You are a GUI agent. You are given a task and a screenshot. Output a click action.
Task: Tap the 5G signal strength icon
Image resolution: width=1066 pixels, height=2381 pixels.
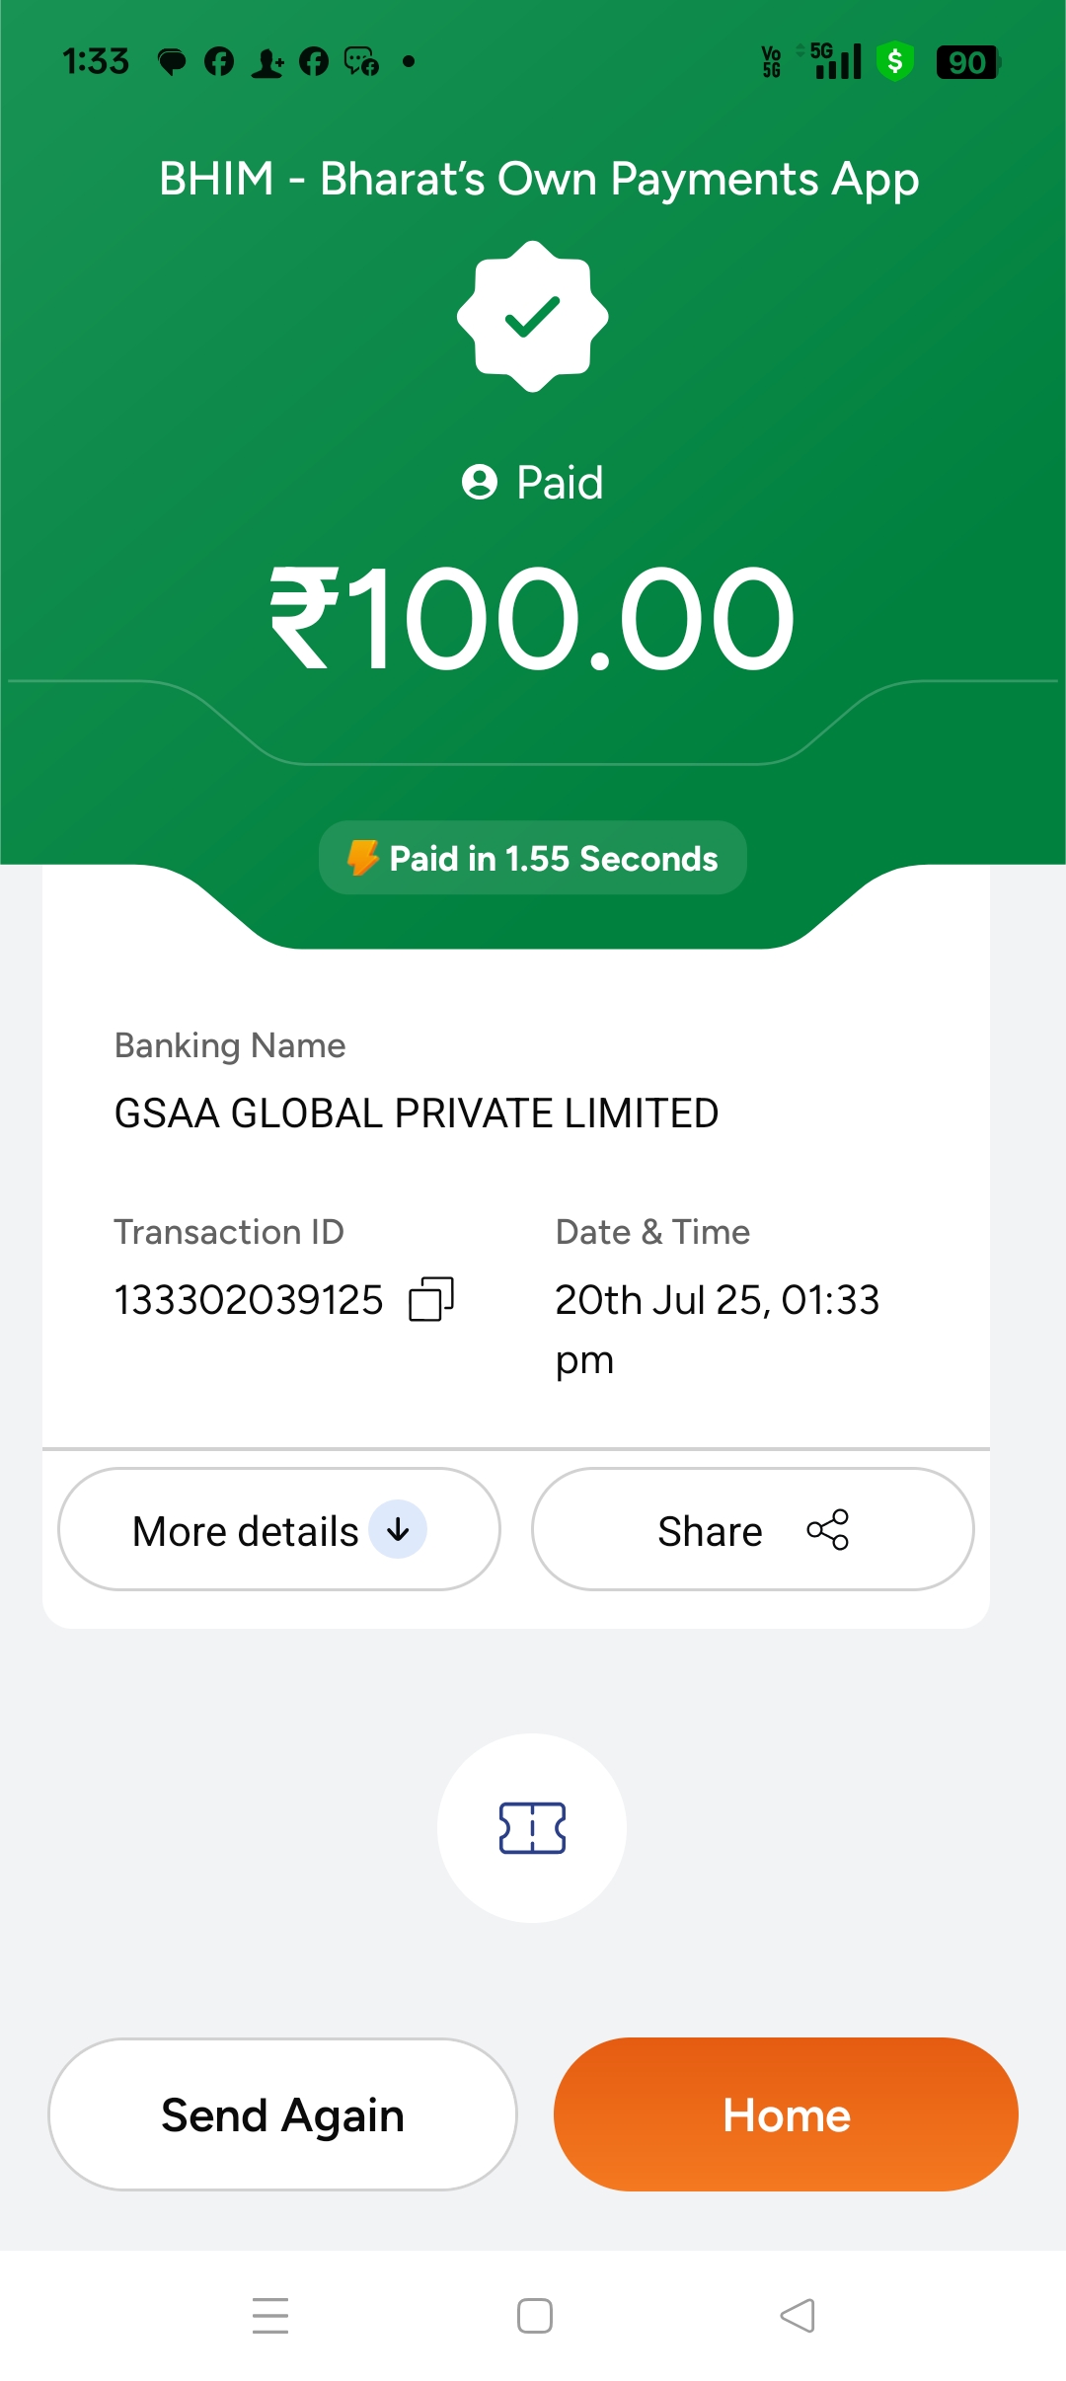click(x=837, y=61)
